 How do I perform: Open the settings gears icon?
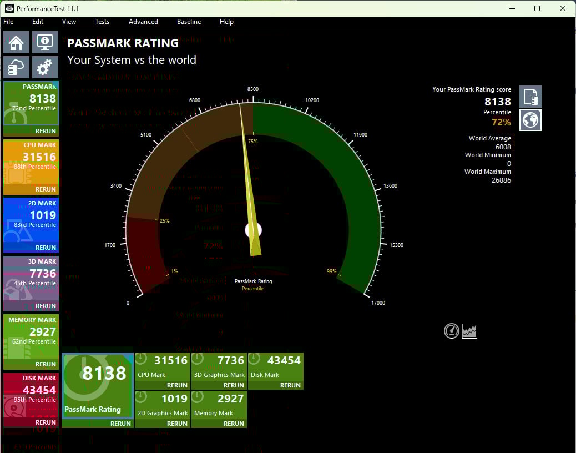point(45,67)
